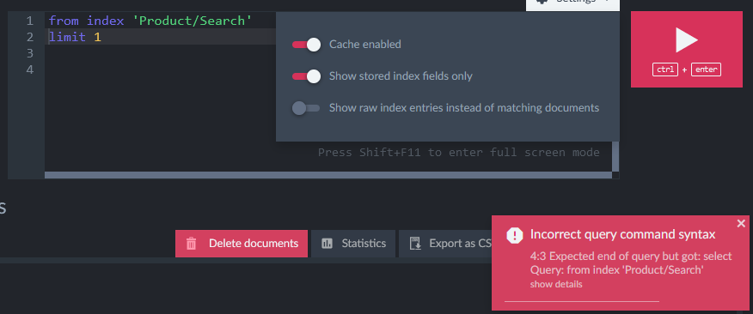This screenshot has width=753, height=314.
Task: Click 'Cache enabled' label text
Action: click(365, 45)
